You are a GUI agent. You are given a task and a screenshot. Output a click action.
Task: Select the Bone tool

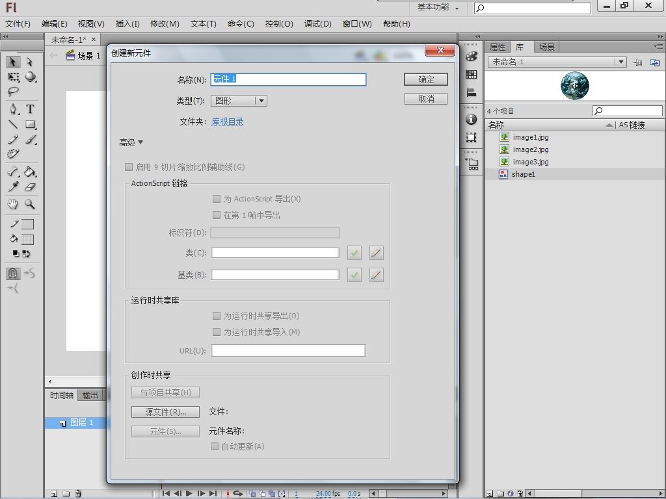point(13,172)
